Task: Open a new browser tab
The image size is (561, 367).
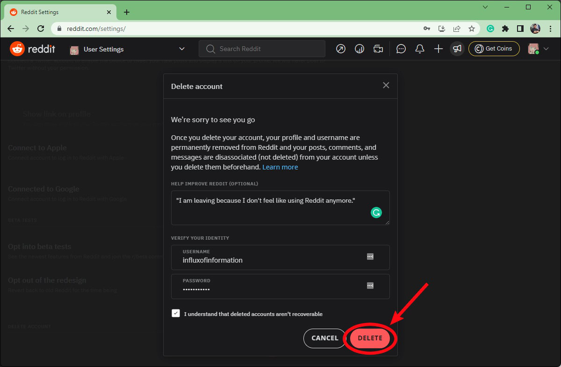Action: pyautogui.click(x=127, y=12)
